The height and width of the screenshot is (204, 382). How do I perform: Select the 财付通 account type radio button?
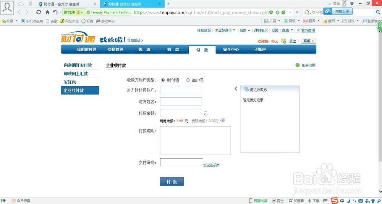coord(163,80)
